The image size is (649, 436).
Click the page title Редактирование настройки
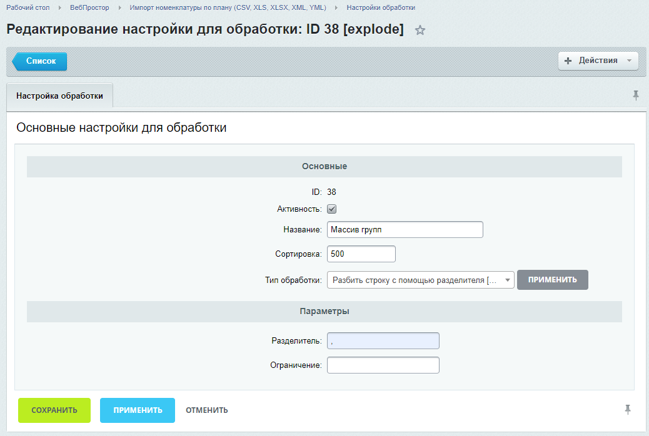click(x=205, y=29)
